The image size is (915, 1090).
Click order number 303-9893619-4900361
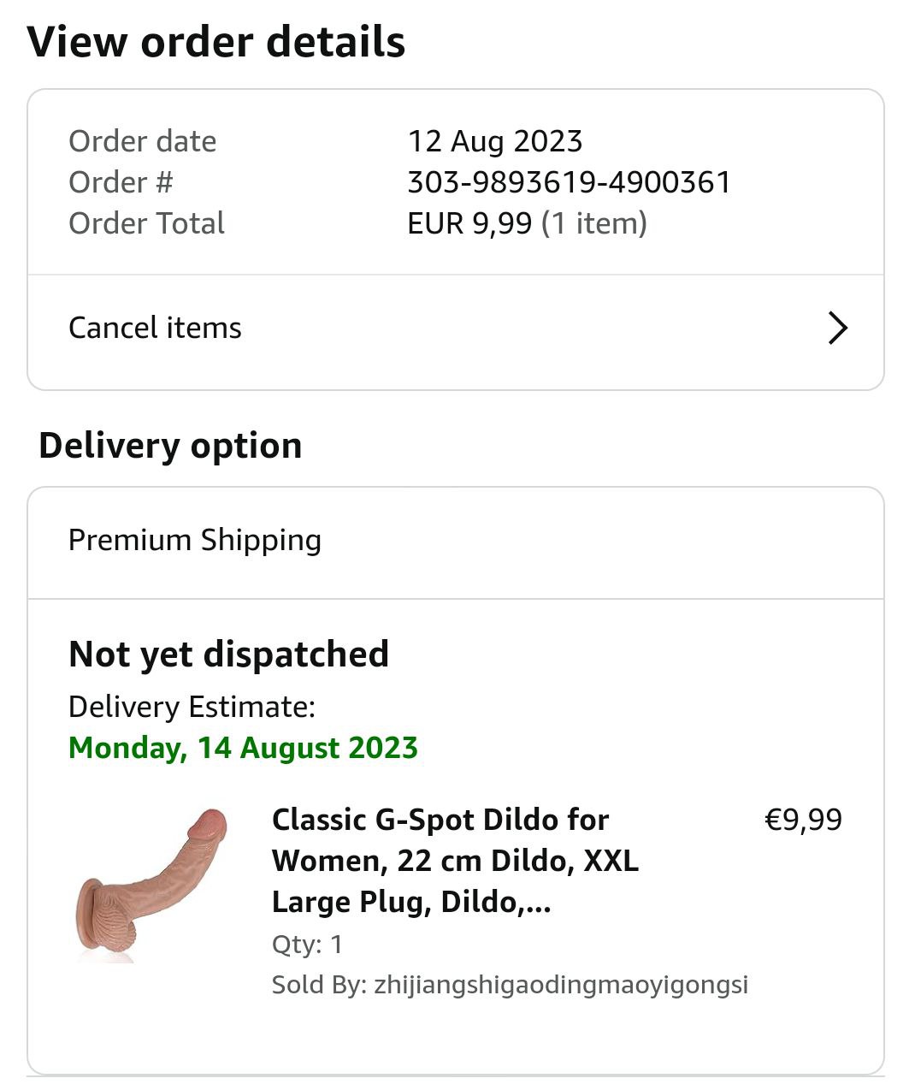569,182
